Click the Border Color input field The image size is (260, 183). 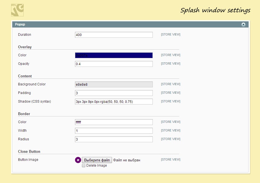click(114, 122)
